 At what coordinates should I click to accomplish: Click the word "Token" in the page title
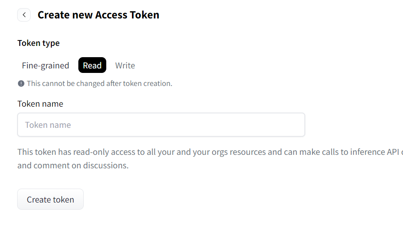145,15
